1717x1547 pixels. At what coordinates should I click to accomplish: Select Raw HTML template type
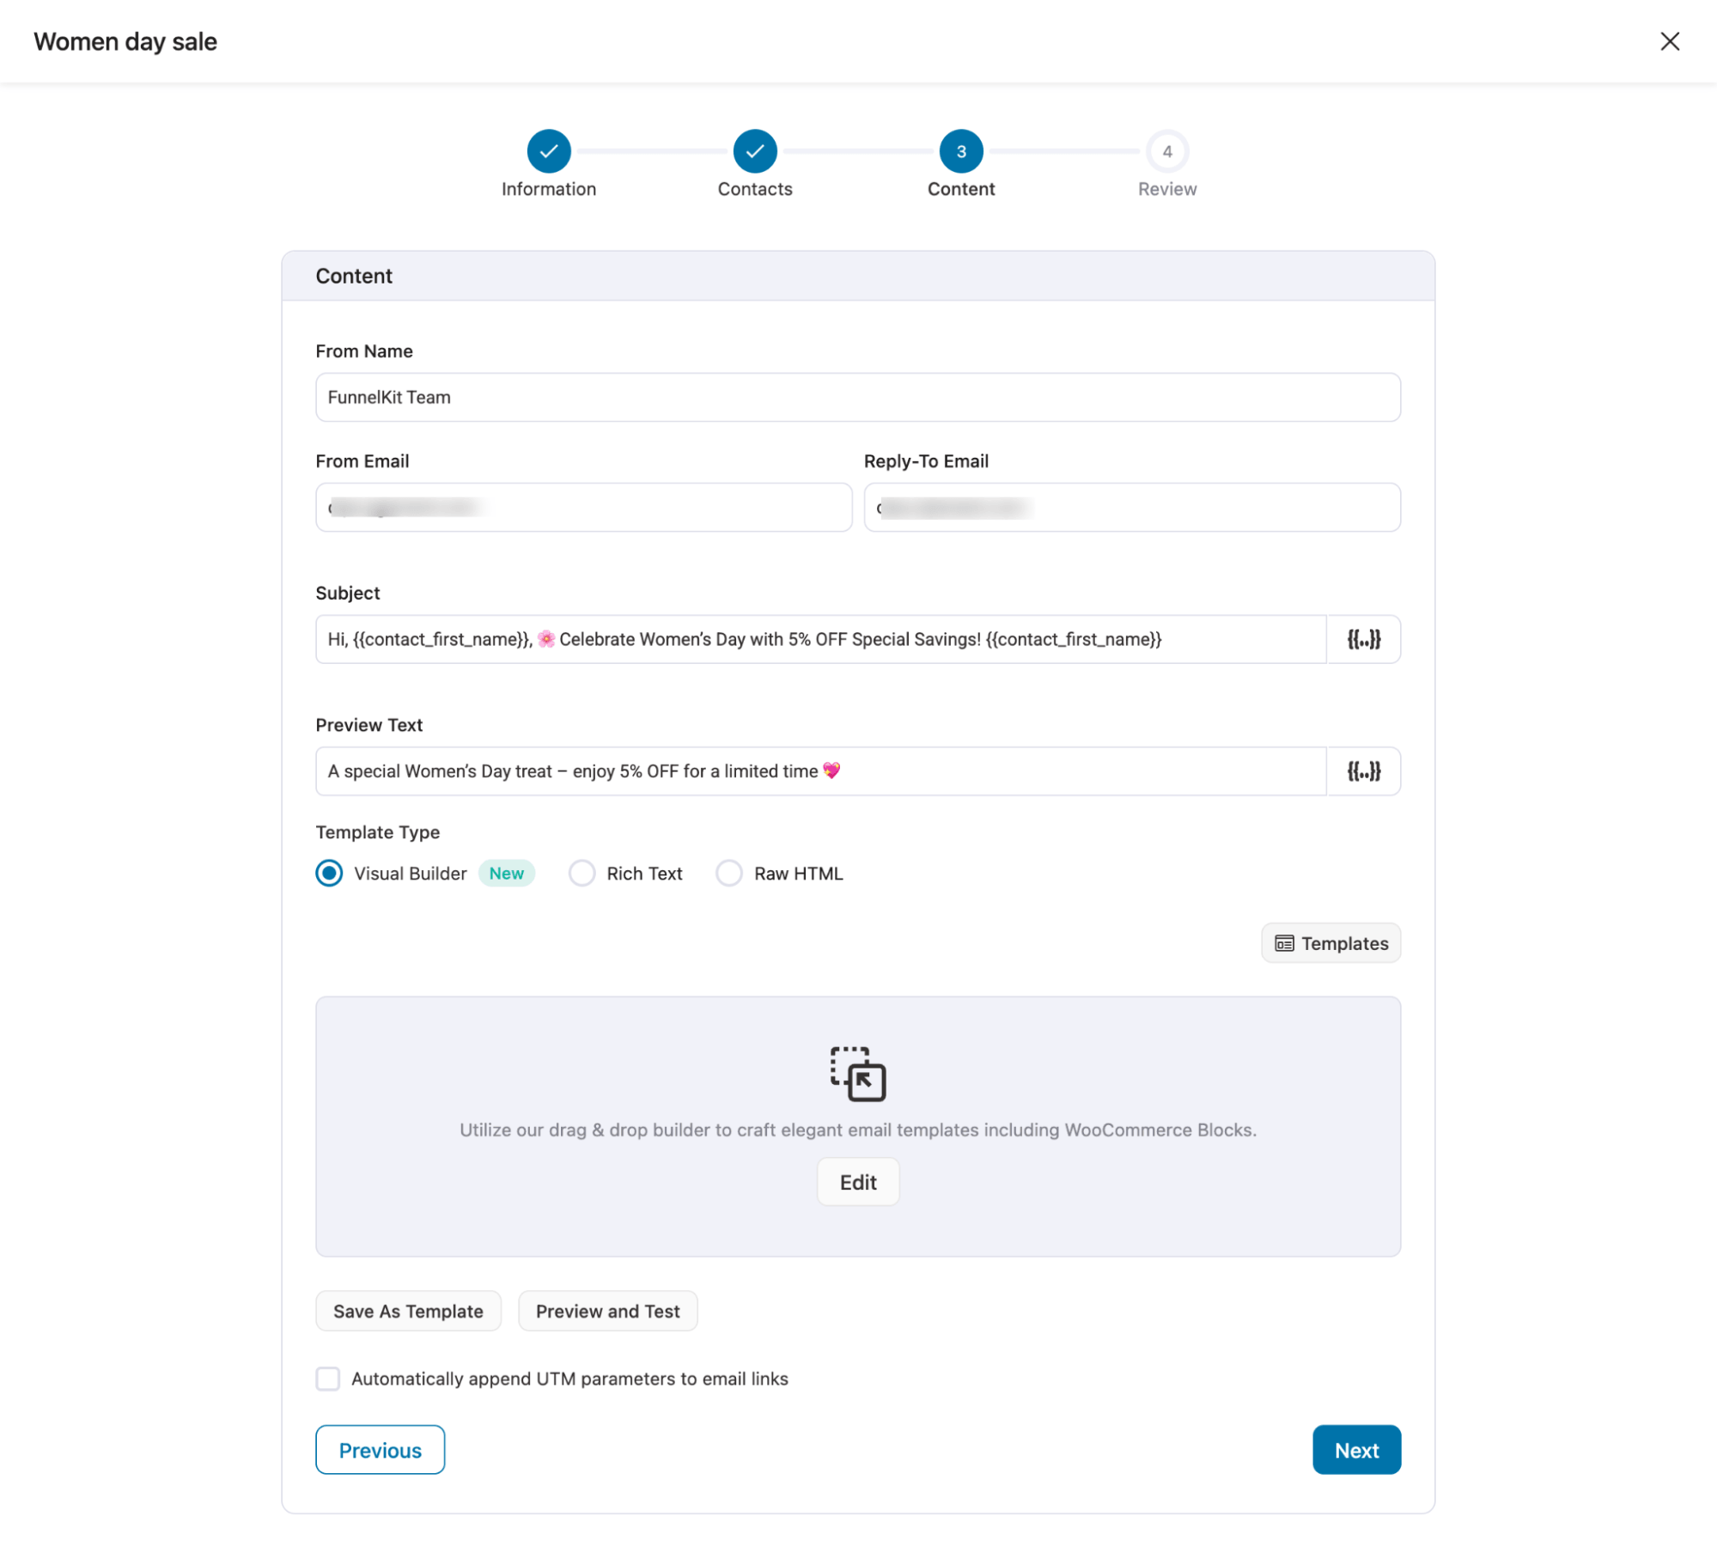729,874
